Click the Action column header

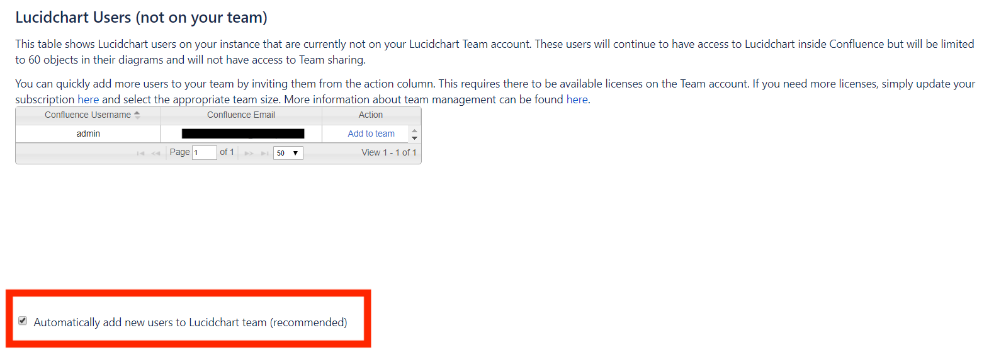[371, 115]
